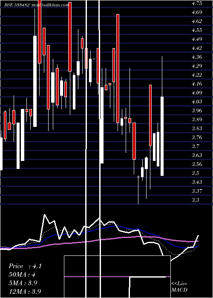
Task: Click the 3.83 price level
Action: (197, 129)
